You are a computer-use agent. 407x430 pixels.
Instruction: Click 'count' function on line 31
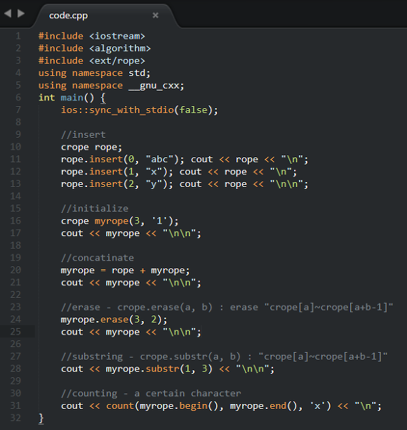click(x=120, y=406)
